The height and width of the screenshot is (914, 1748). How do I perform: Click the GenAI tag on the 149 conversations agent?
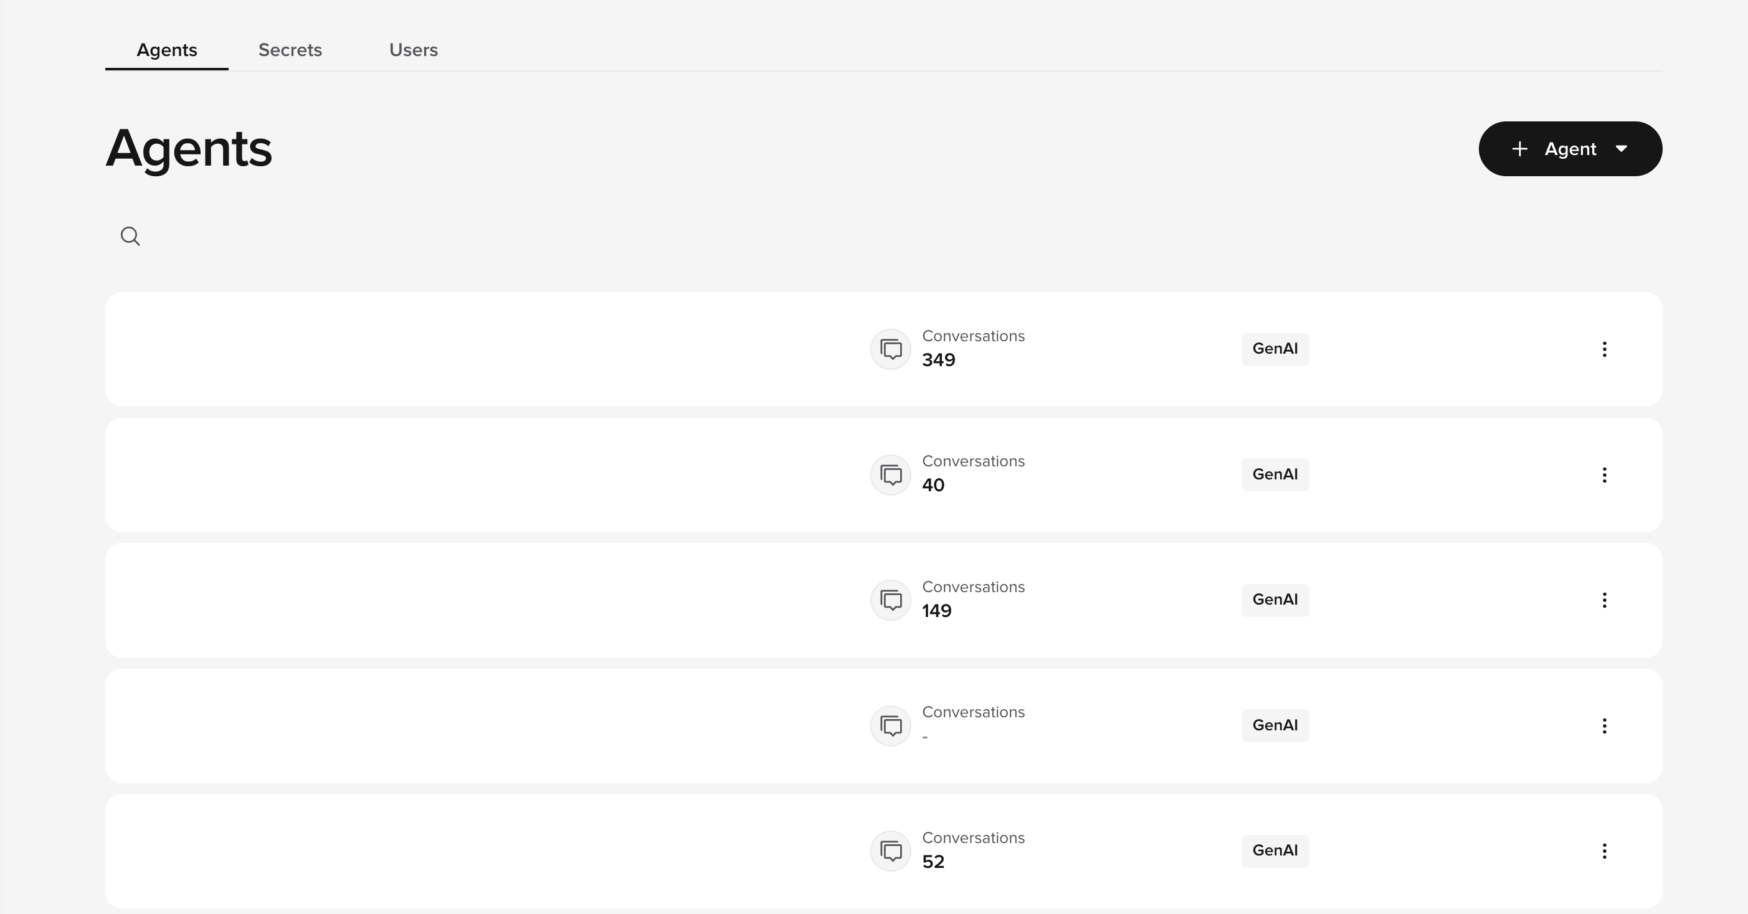(x=1275, y=600)
